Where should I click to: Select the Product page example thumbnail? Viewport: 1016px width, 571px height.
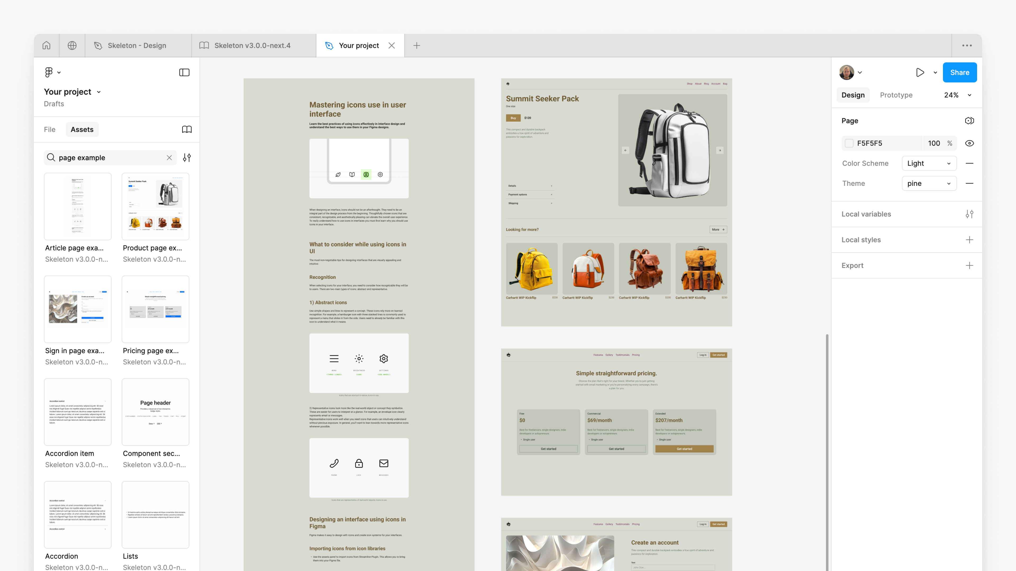click(x=155, y=206)
